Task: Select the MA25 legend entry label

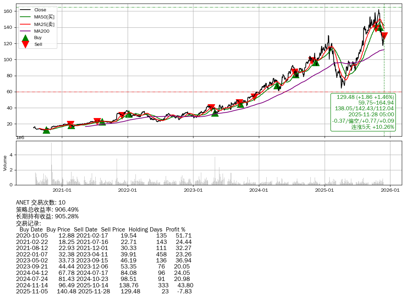Action: click(44, 24)
